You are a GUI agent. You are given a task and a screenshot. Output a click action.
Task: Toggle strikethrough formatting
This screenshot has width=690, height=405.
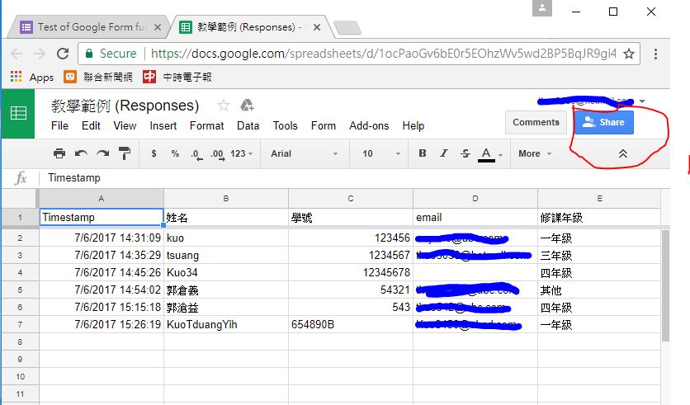click(465, 153)
